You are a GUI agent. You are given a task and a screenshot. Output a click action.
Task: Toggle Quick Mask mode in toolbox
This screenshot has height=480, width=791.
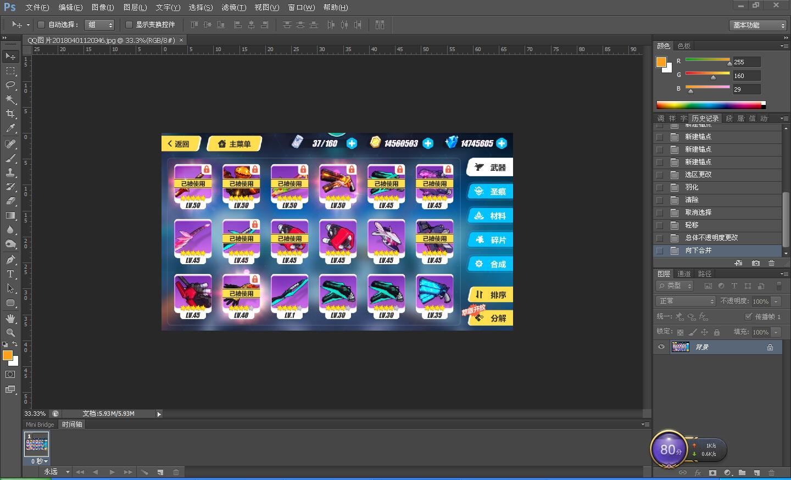(x=10, y=375)
